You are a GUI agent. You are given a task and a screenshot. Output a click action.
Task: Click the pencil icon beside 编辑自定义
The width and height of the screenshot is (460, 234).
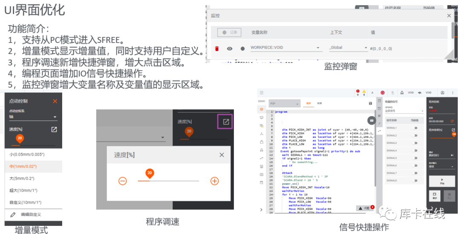point(13,215)
